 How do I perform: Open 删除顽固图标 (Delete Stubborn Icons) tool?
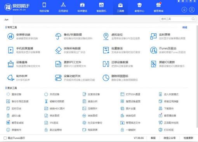tap(120, 78)
